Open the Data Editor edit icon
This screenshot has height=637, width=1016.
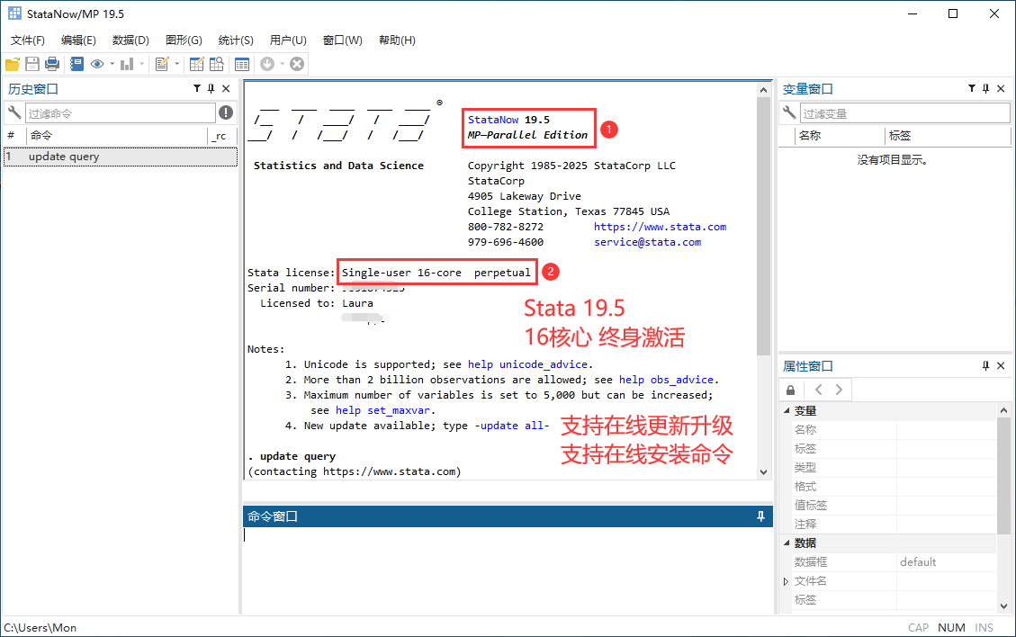coord(196,64)
